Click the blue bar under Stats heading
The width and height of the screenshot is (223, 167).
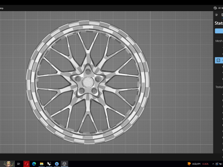tap(219, 31)
